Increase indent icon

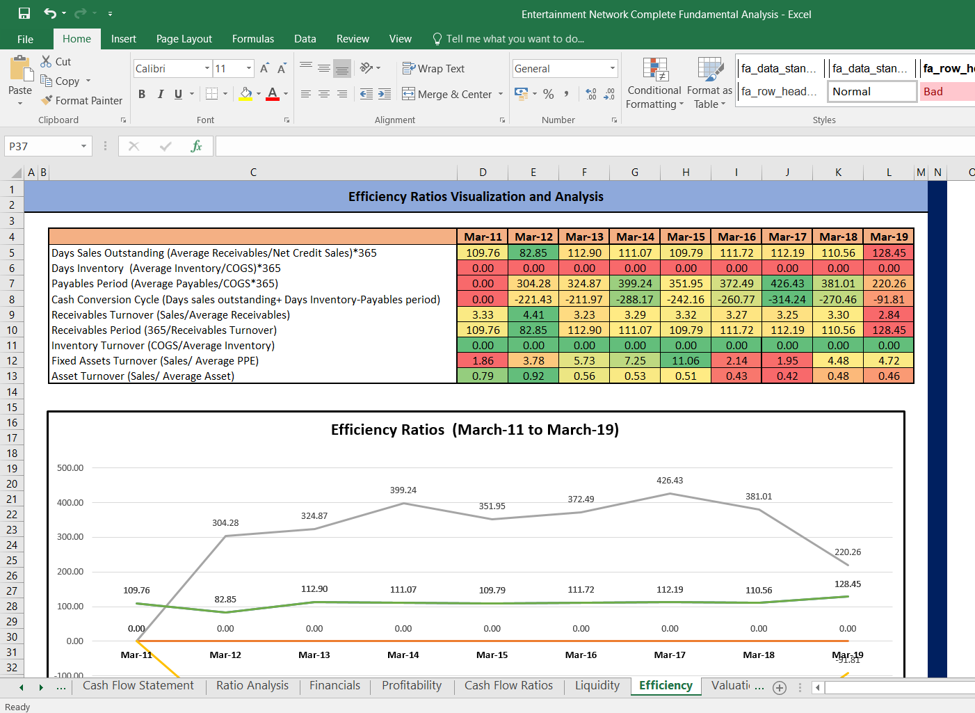coord(385,94)
